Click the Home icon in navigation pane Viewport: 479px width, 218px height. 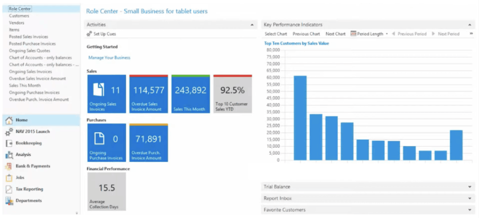click(9, 120)
